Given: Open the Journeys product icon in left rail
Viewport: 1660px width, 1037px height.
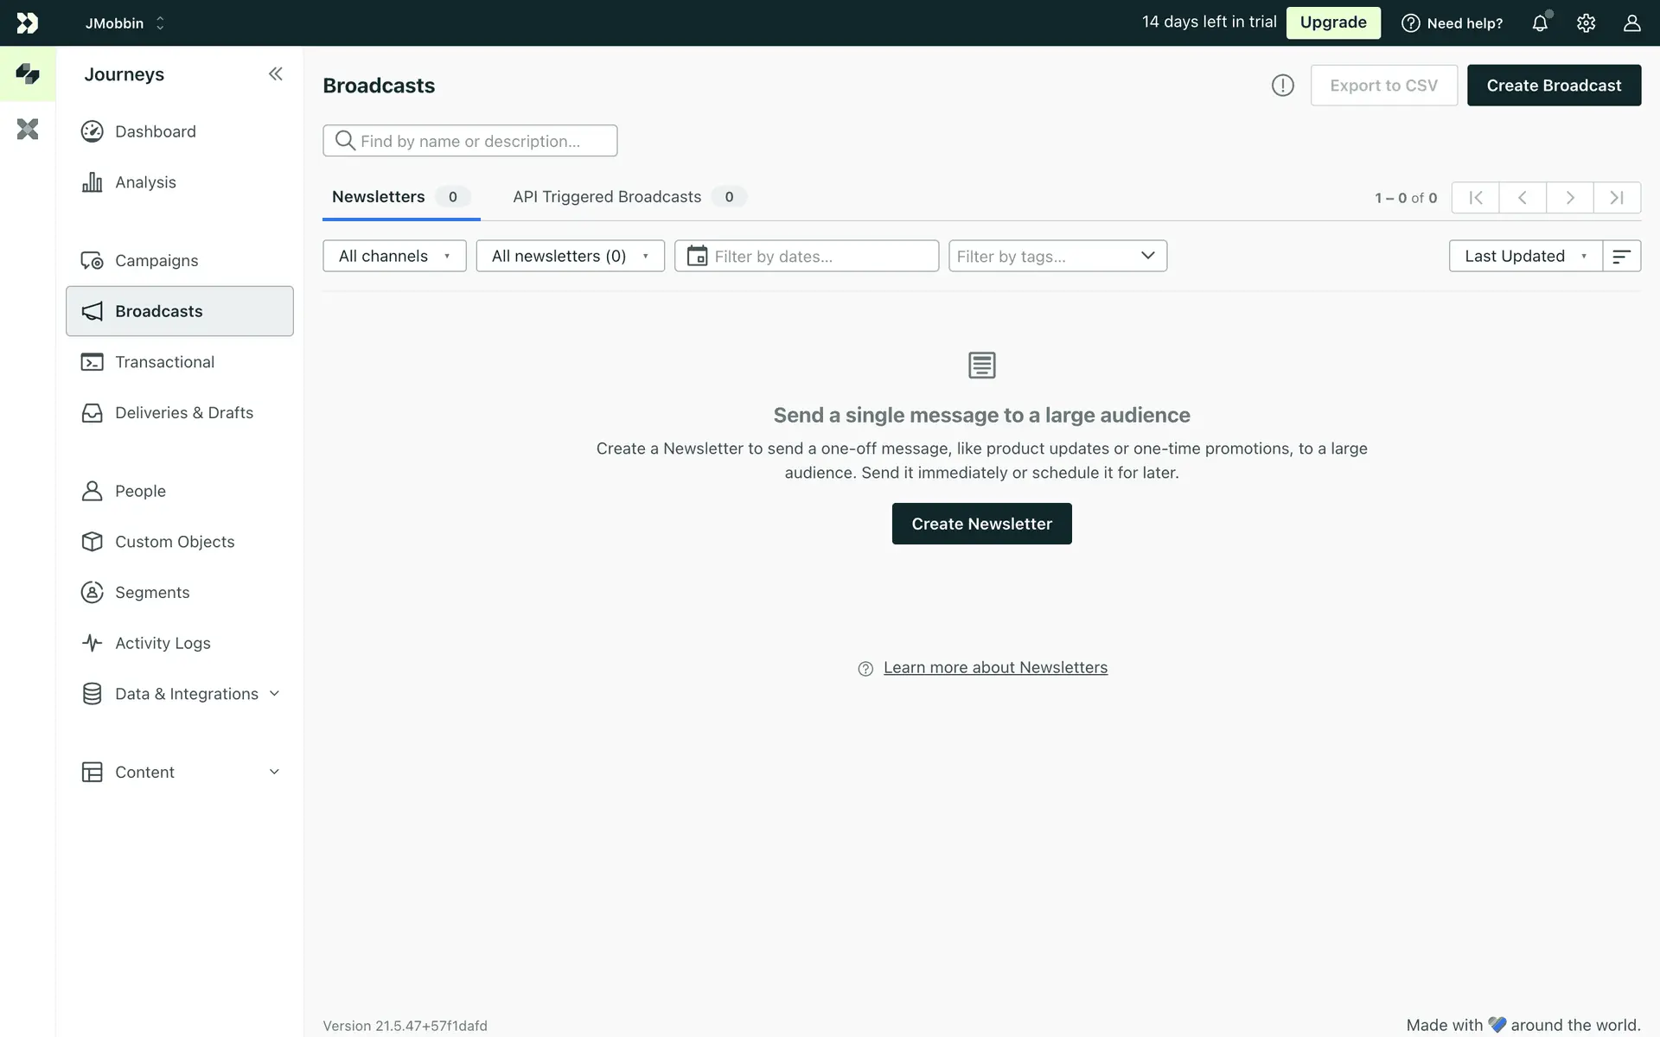Looking at the screenshot, I should [28, 74].
